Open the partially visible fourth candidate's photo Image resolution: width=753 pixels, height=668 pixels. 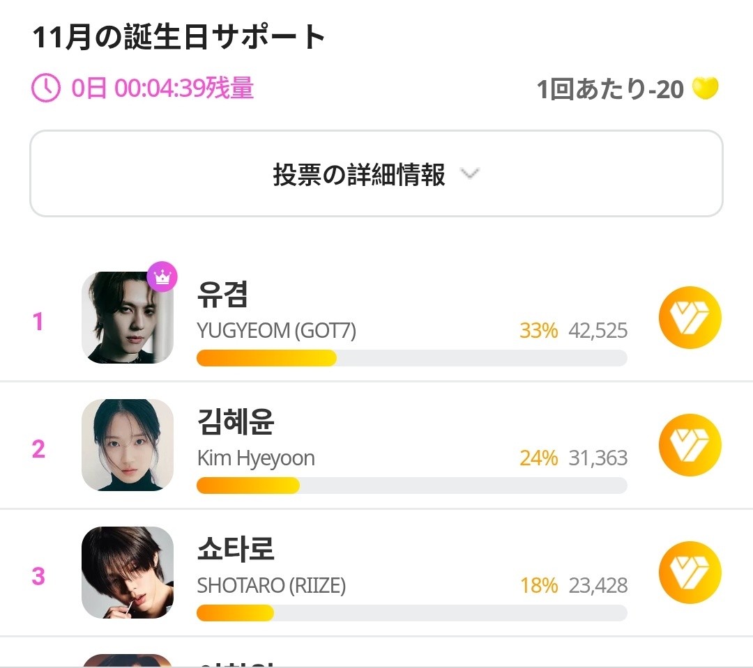click(x=128, y=660)
